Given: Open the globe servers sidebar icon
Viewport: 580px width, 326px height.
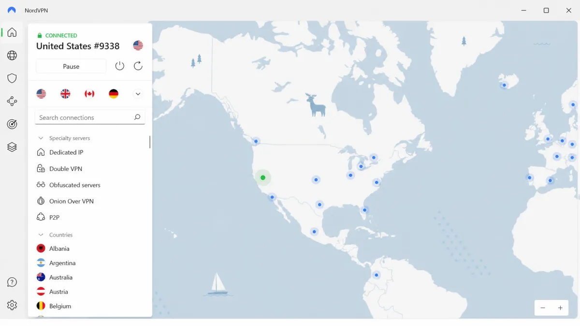Looking at the screenshot, I should point(12,56).
